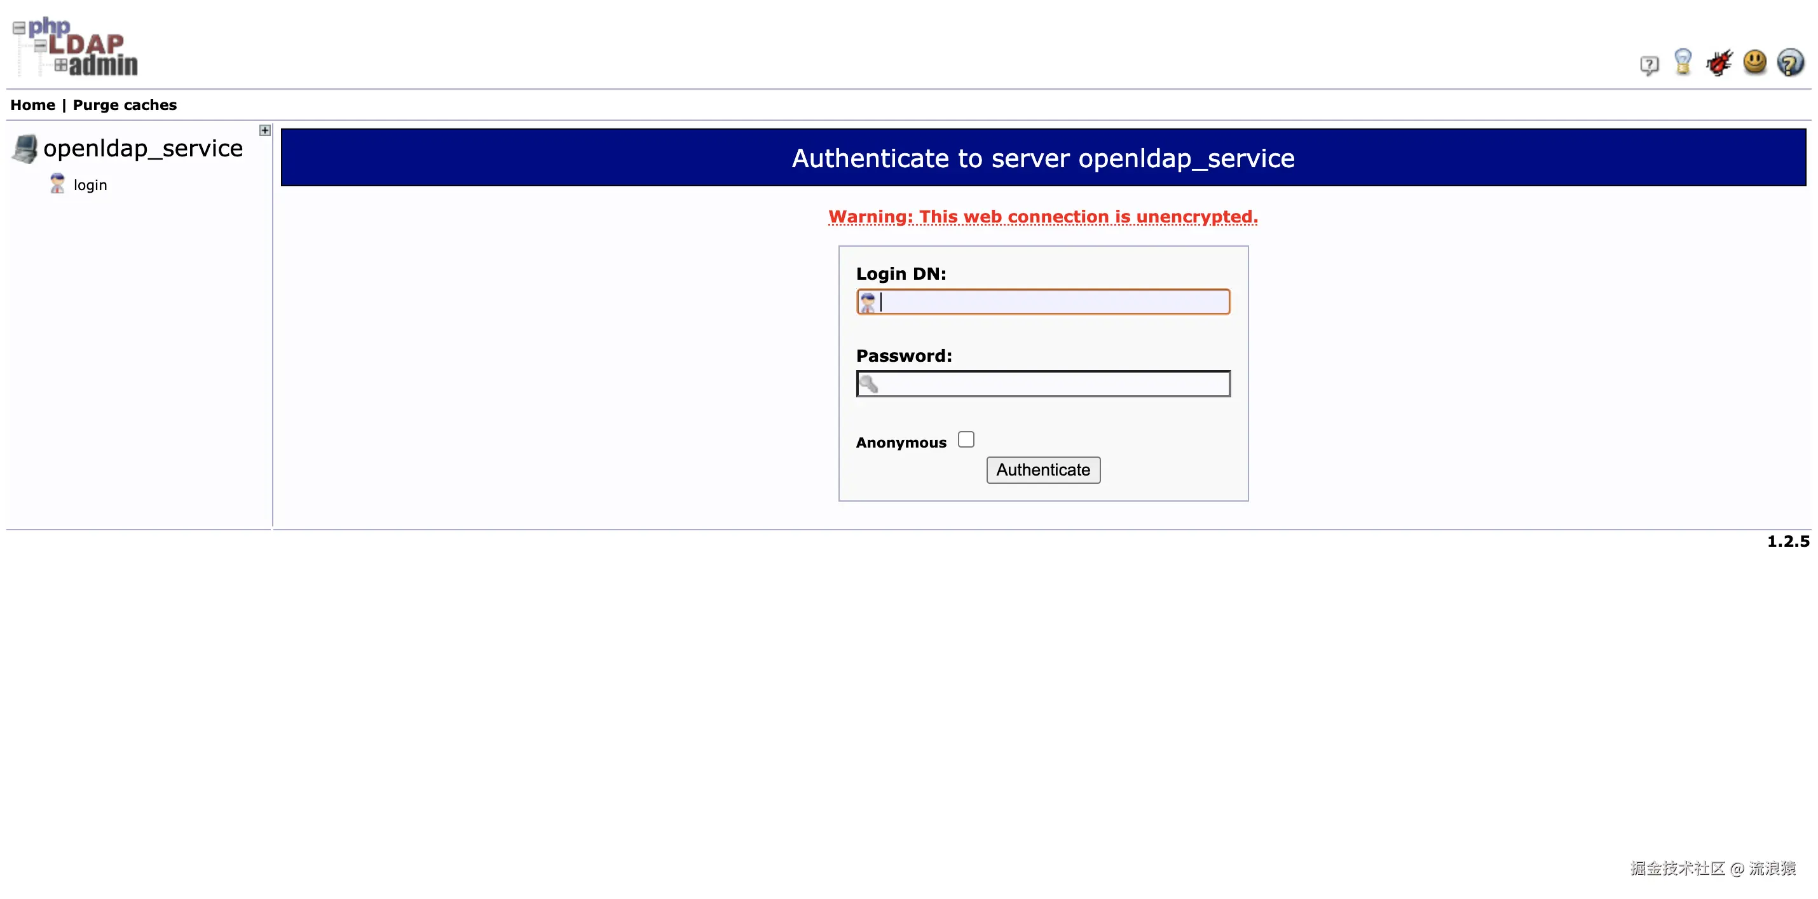Select openldap_service server name in tree

coord(142,149)
